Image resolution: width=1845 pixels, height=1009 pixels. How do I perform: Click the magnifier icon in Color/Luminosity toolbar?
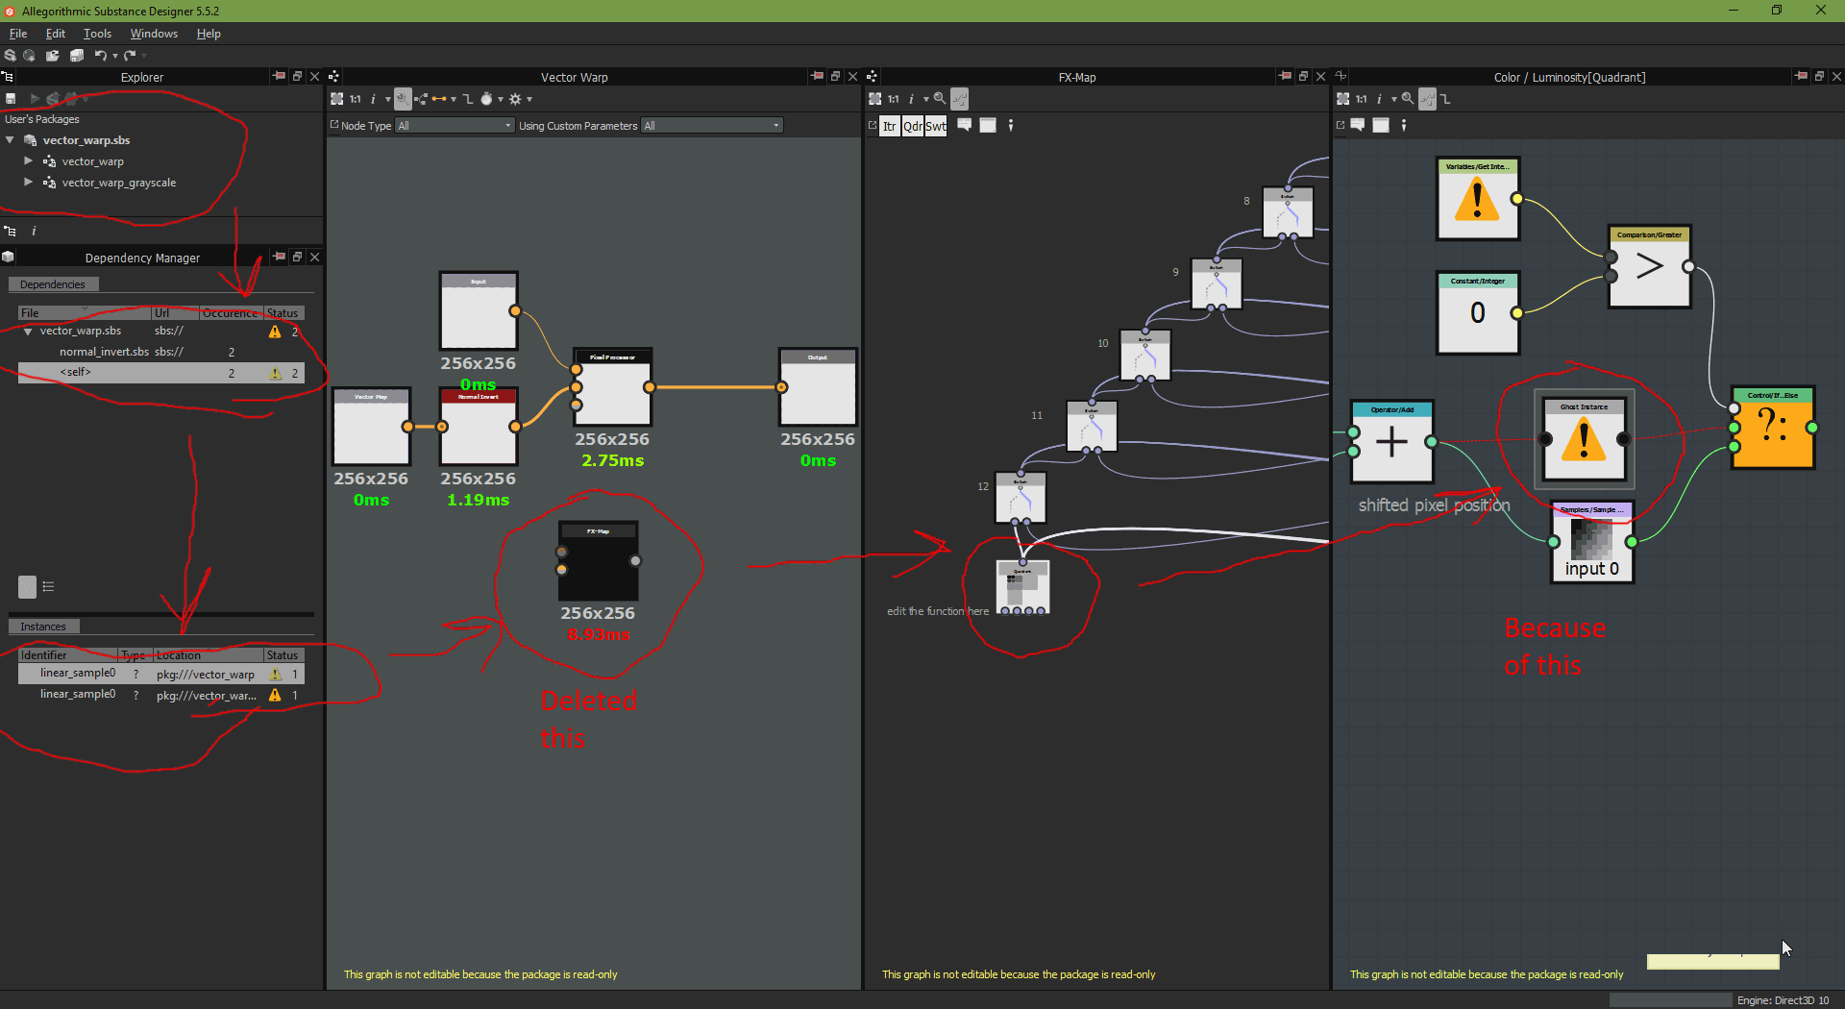point(1408,99)
